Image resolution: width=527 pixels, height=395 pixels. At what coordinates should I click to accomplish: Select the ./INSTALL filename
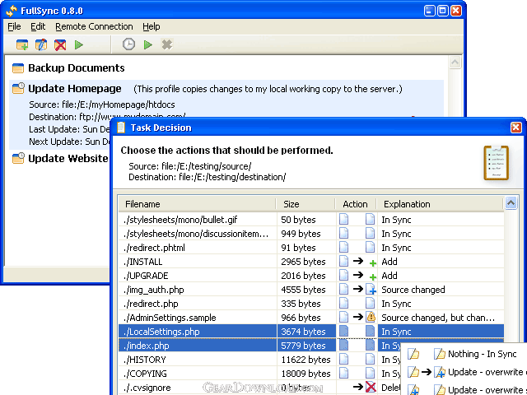click(142, 262)
